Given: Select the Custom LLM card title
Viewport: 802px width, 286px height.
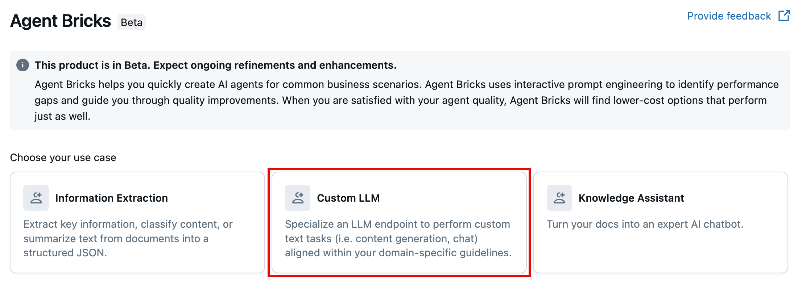Looking at the screenshot, I should (x=348, y=198).
